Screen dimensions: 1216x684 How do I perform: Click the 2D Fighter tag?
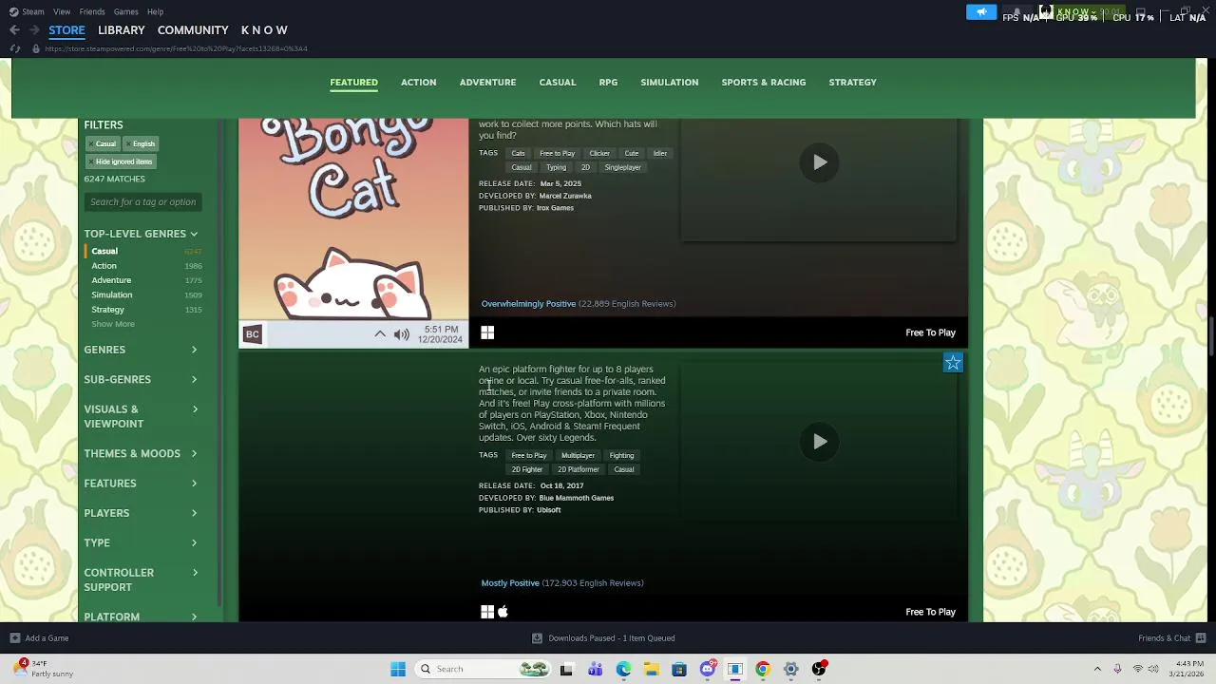pyautogui.click(x=527, y=469)
